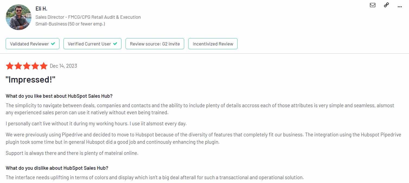Click the Sales Director job title text

coord(88,17)
